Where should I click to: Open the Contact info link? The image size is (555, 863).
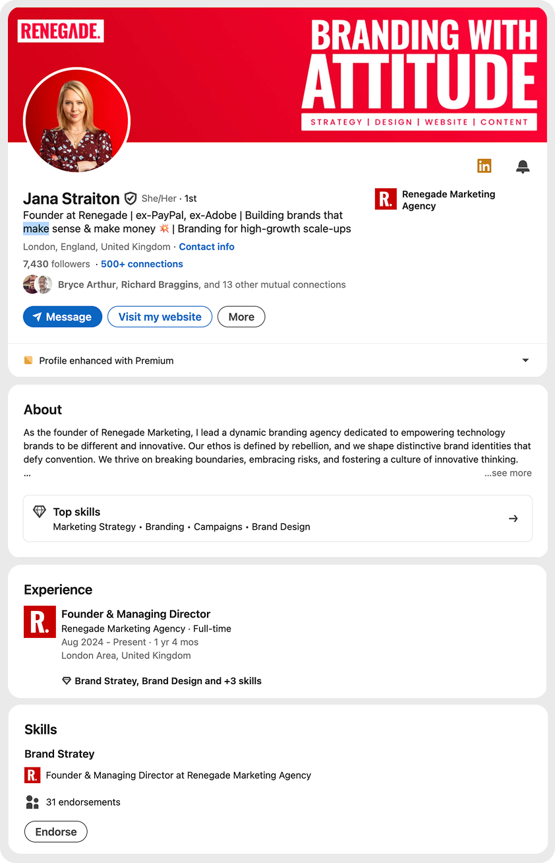206,247
